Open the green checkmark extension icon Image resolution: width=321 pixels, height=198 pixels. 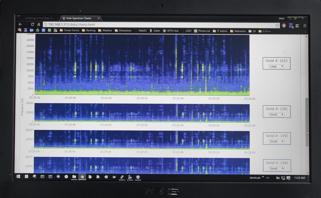tap(298, 26)
